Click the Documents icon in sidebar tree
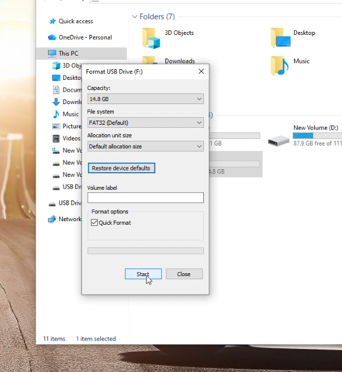The image size is (342, 372). pyautogui.click(x=56, y=90)
